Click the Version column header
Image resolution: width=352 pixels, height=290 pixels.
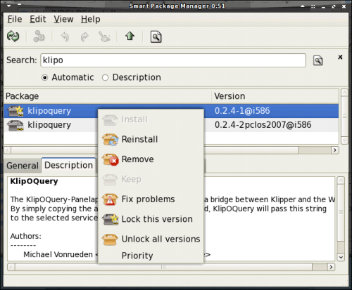(x=275, y=96)
